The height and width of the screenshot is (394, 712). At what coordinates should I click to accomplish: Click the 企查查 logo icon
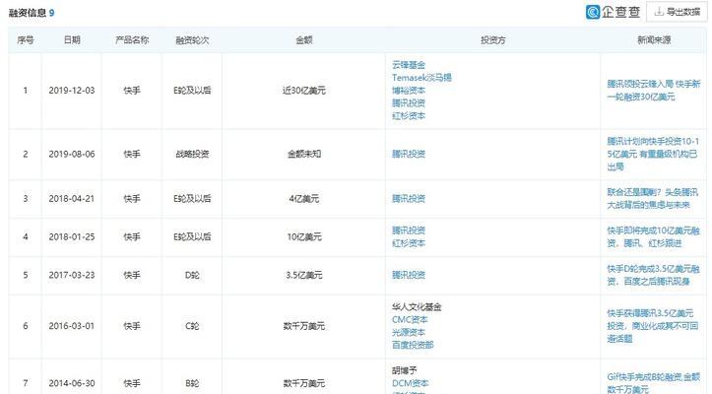tap(593, 12)
